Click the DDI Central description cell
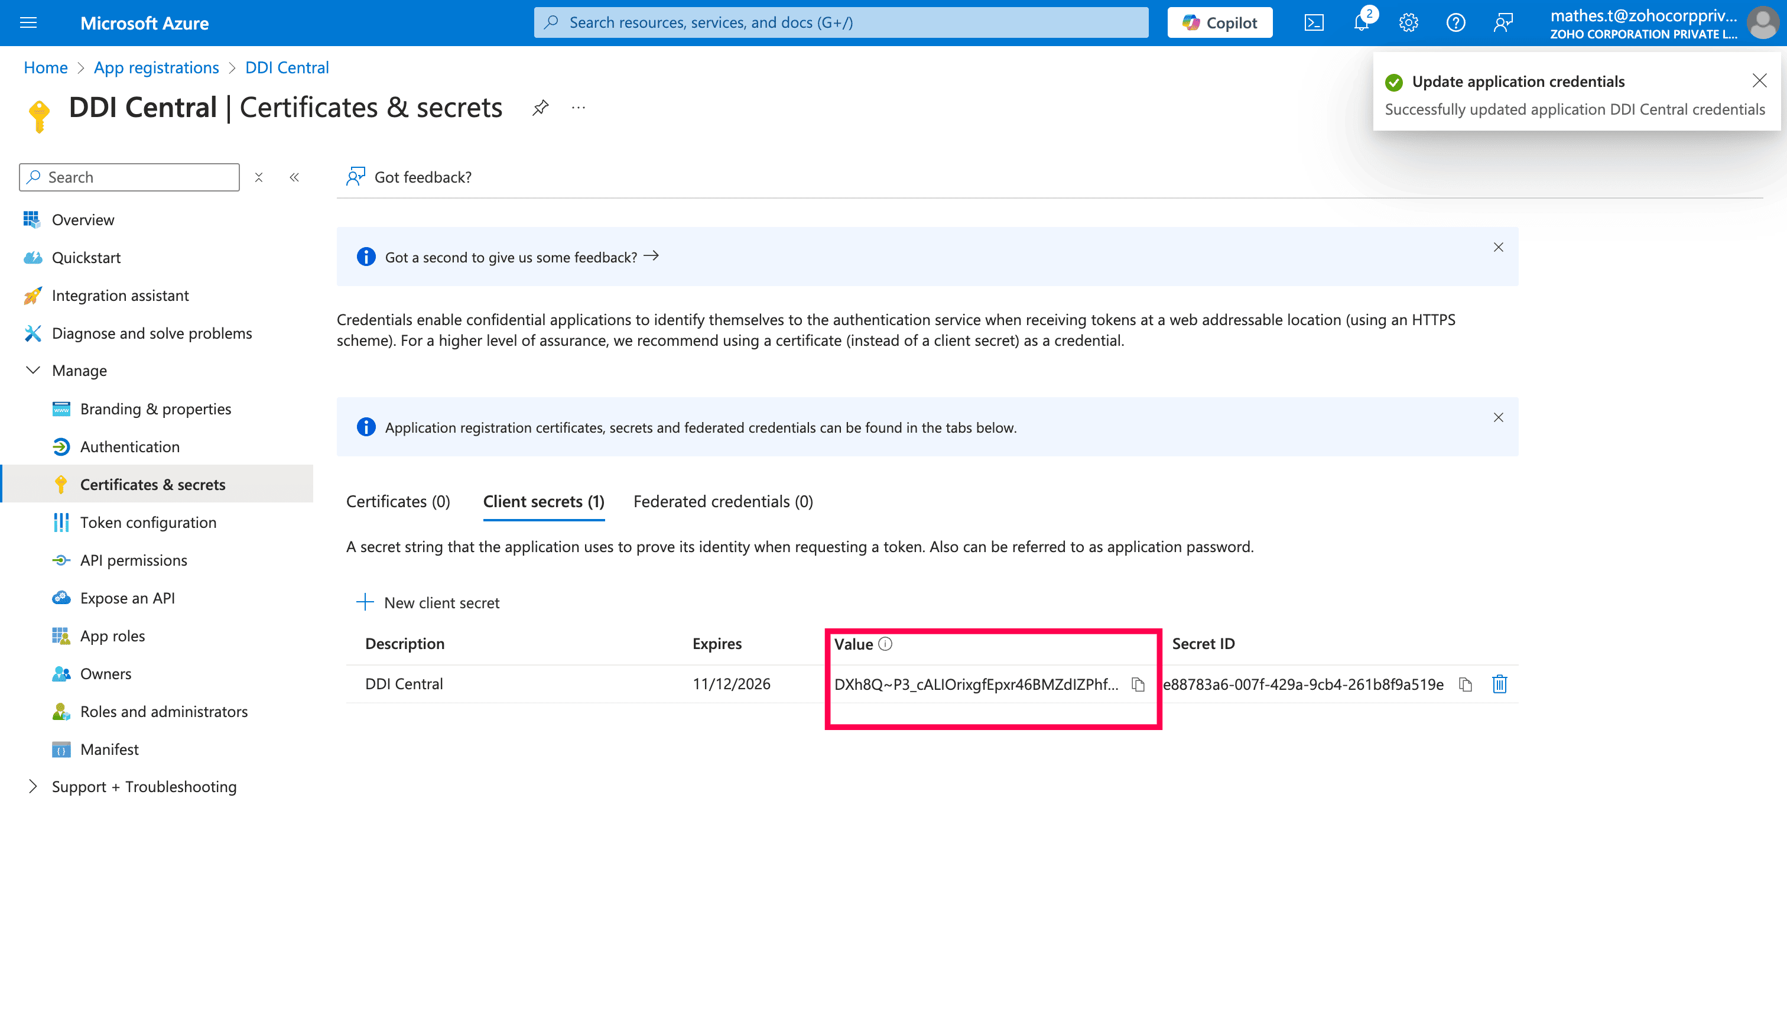The image size is (1787, 1012). pos(404,684)
